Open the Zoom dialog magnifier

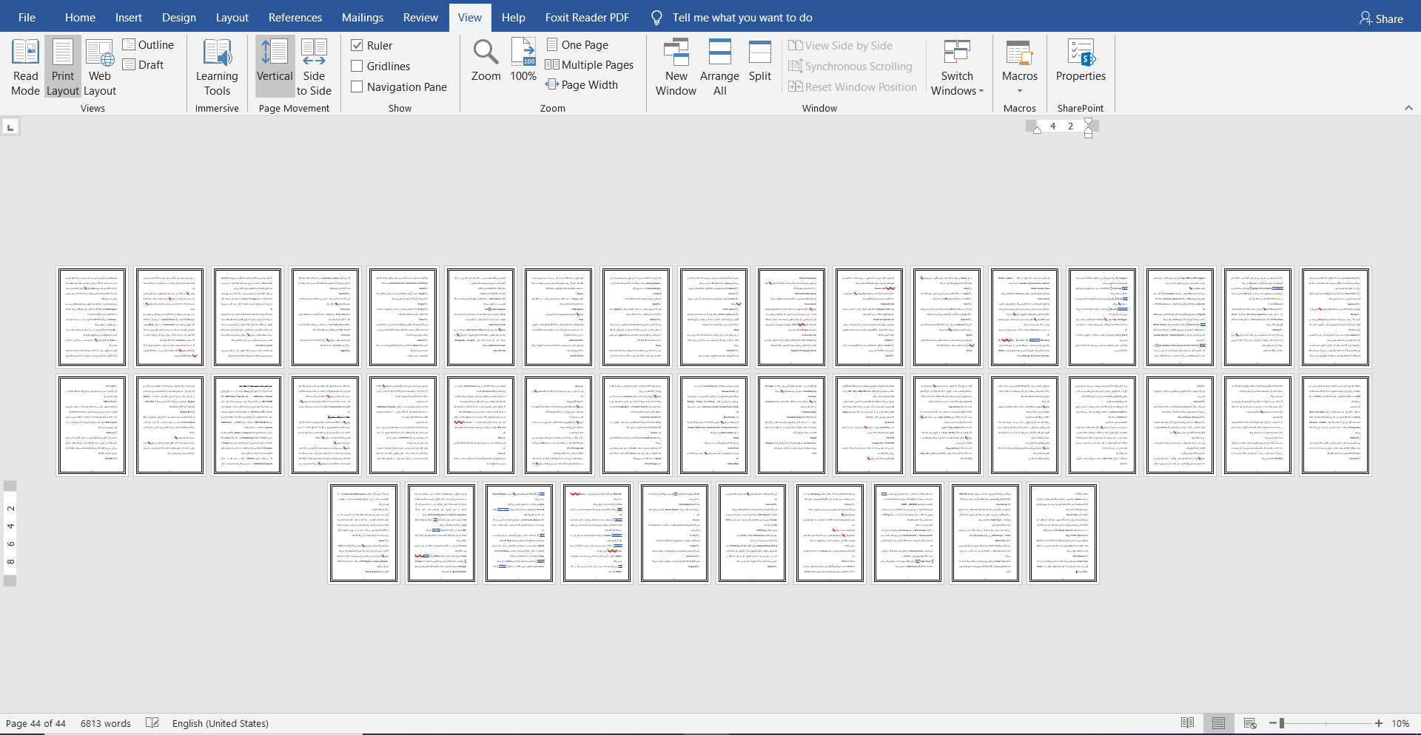point(486,60)
